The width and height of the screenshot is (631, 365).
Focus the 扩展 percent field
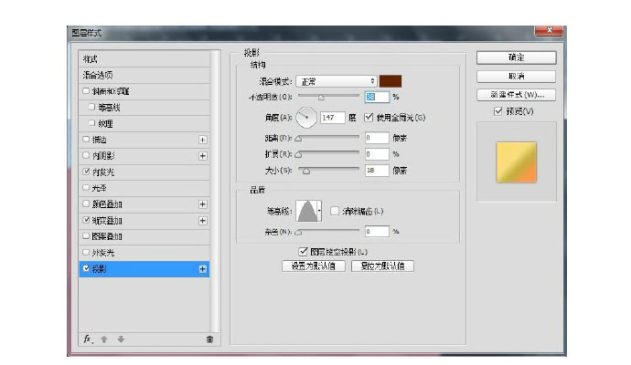[x=377, y=154]
